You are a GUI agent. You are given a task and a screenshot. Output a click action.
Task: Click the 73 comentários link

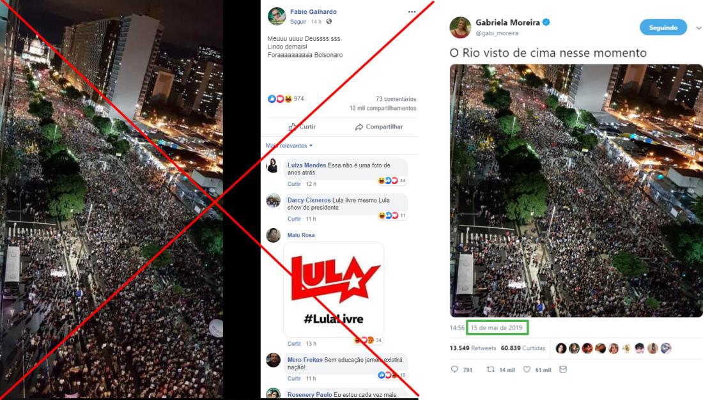(396, 98)
